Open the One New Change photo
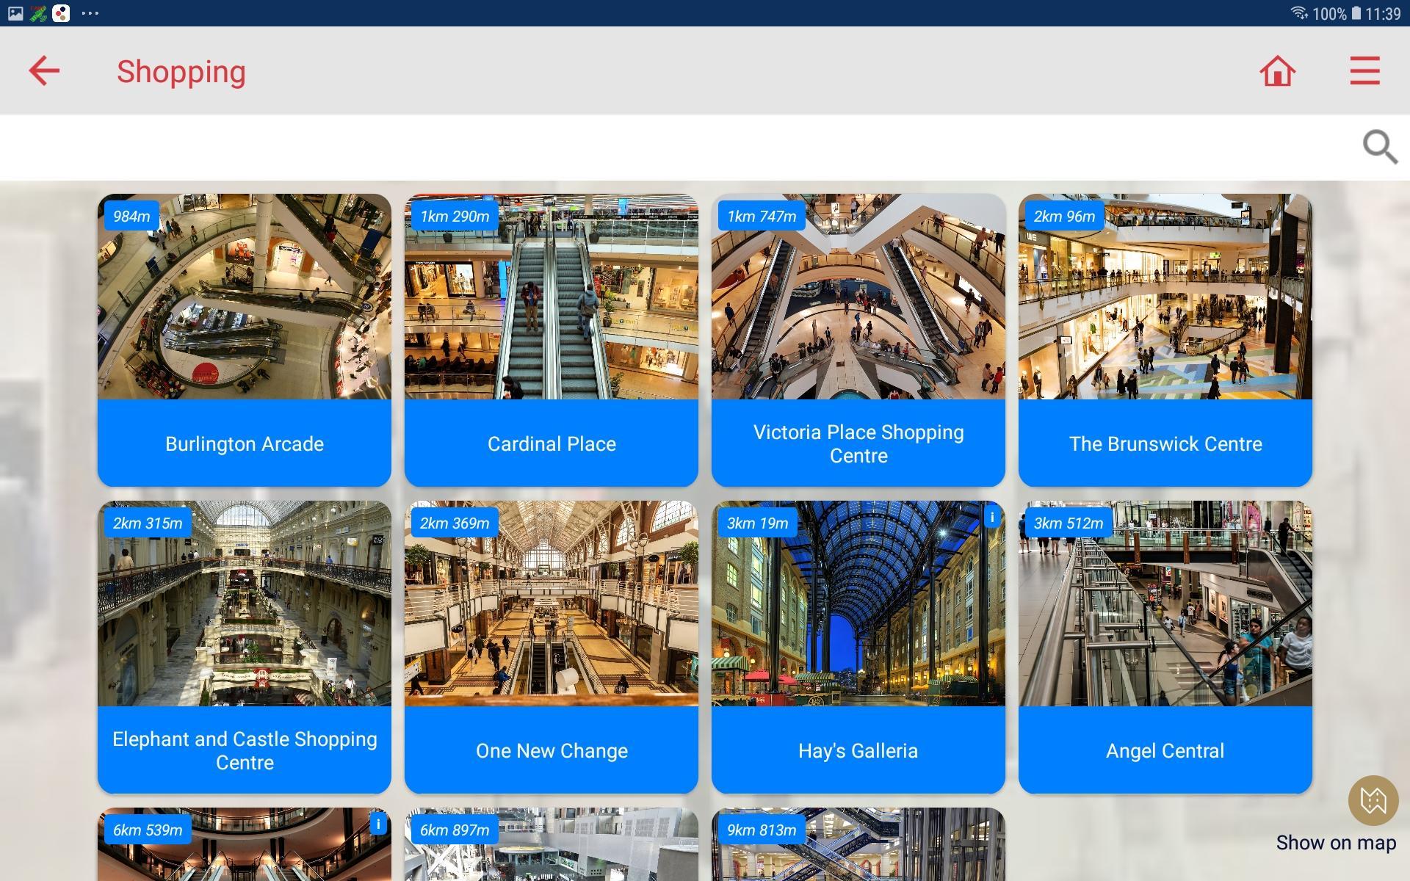The width and height of the screenshot is (1410, 881). (552, 603)
